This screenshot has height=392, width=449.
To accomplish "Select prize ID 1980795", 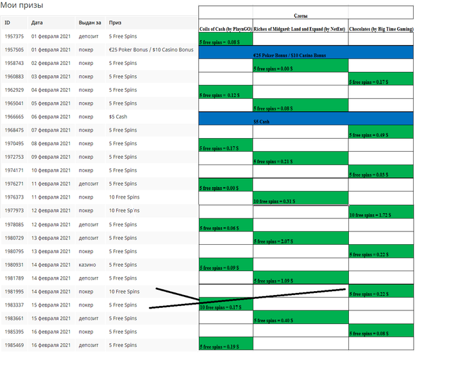I will pyautogui.click(x=14, y=251).
